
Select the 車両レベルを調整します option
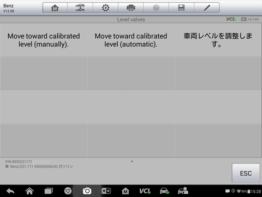pos(218,40)
